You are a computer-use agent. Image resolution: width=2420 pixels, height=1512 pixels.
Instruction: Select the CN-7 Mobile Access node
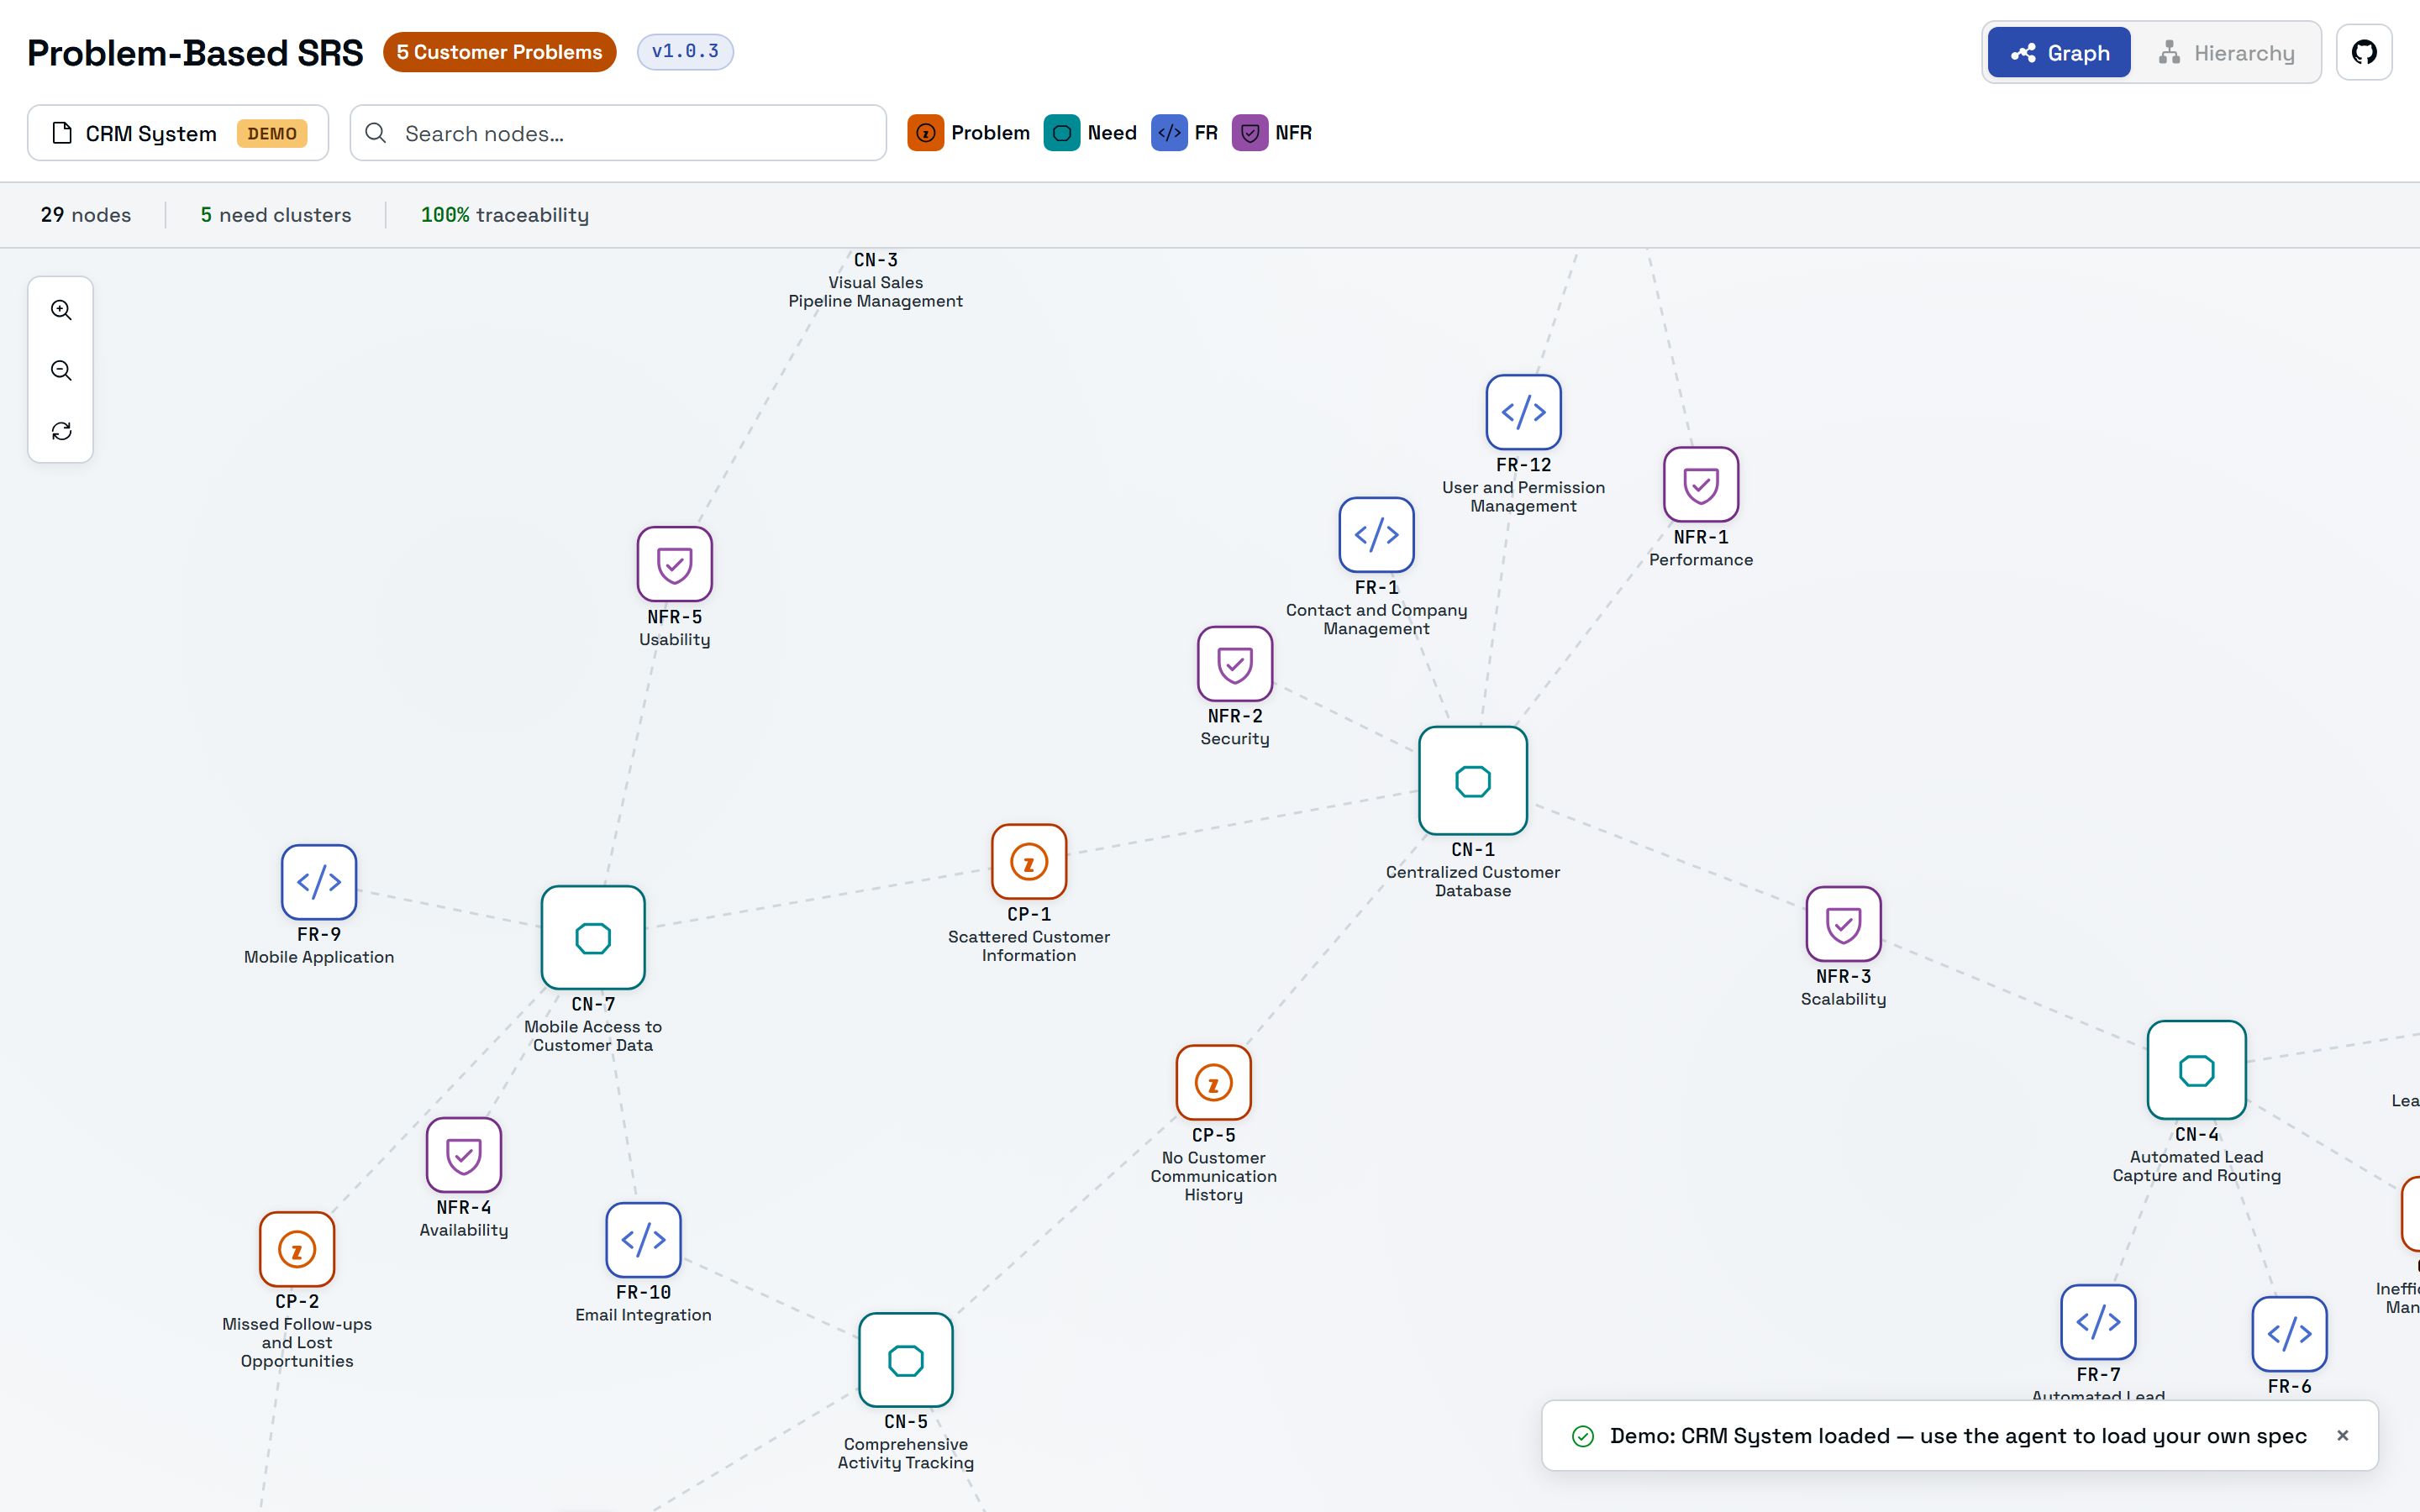click(593, 938)
